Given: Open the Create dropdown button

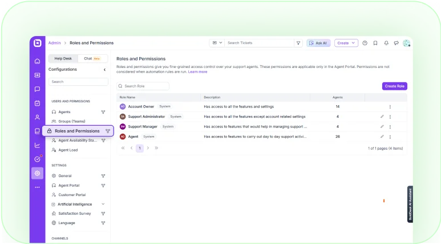Looking at the screenshot, I should point(346,43).
